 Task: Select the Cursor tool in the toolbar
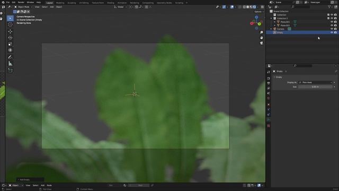[x=10, y=25]
